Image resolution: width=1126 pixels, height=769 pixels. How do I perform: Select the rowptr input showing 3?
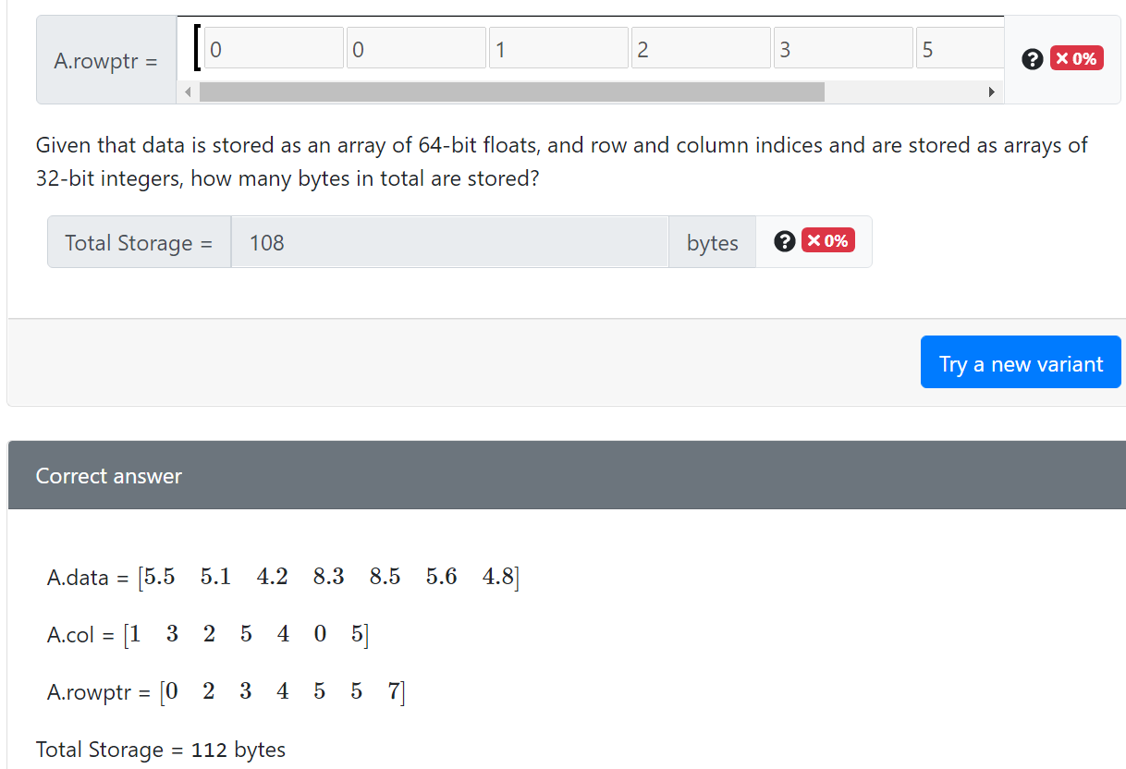pos(842,47)
